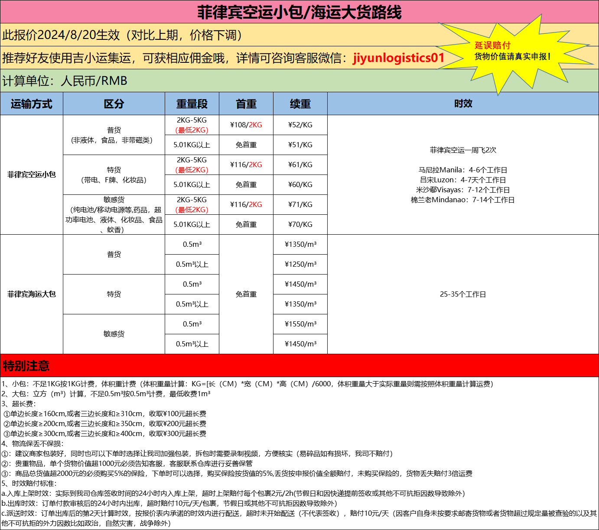Click the 25-35个工作日 delivery time cell
Viewport: 599px width, 530px height.
click(463, 294)
